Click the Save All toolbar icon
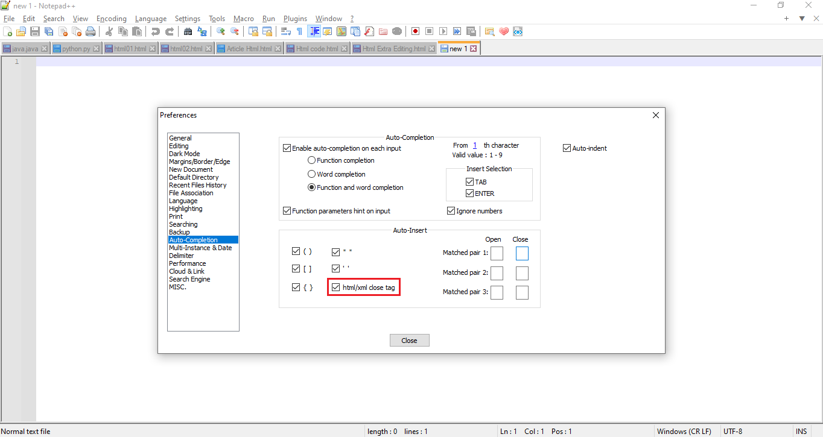 [x=49, y=31]
